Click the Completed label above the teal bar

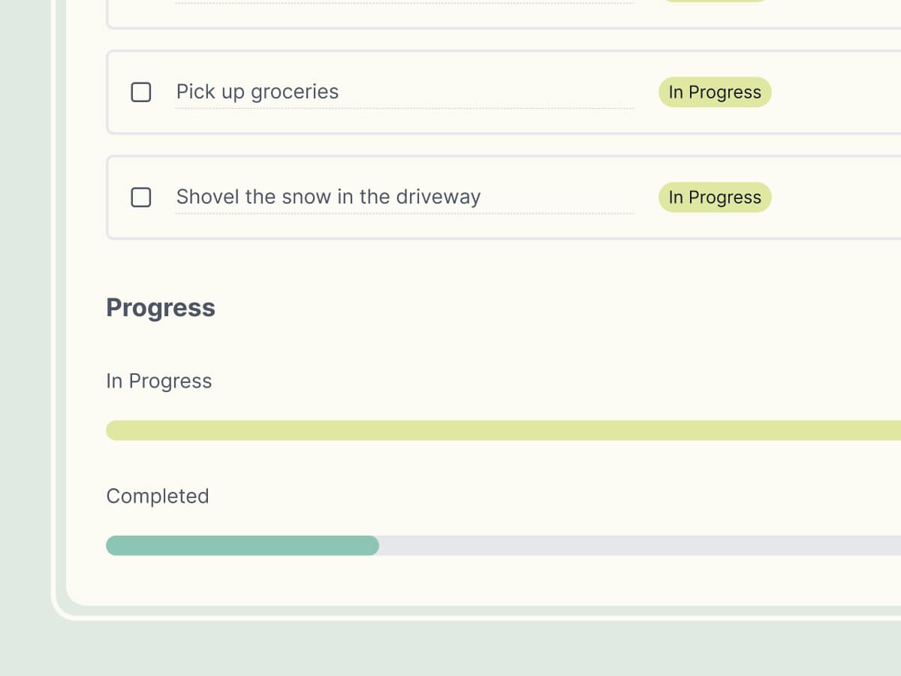(x=158, y=496)
